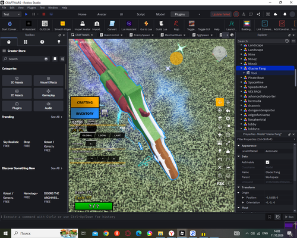Open the Windows search box
This screenshot has width=297, height=238.
(x=45, y=233)
